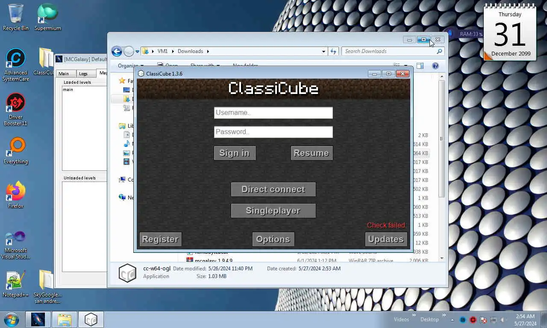This screenshot has width=547, height=328.
Task: Launch Firefox from the desktop
Action: click(16, 195)
